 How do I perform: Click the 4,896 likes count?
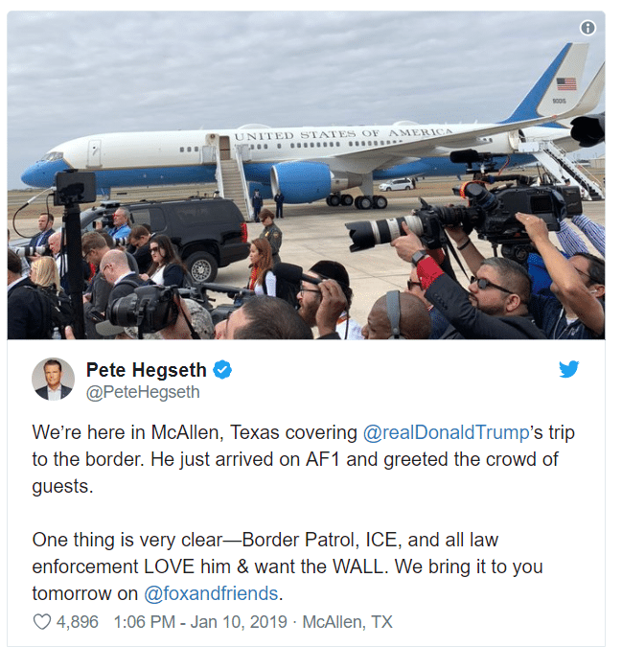coord(78,622)
